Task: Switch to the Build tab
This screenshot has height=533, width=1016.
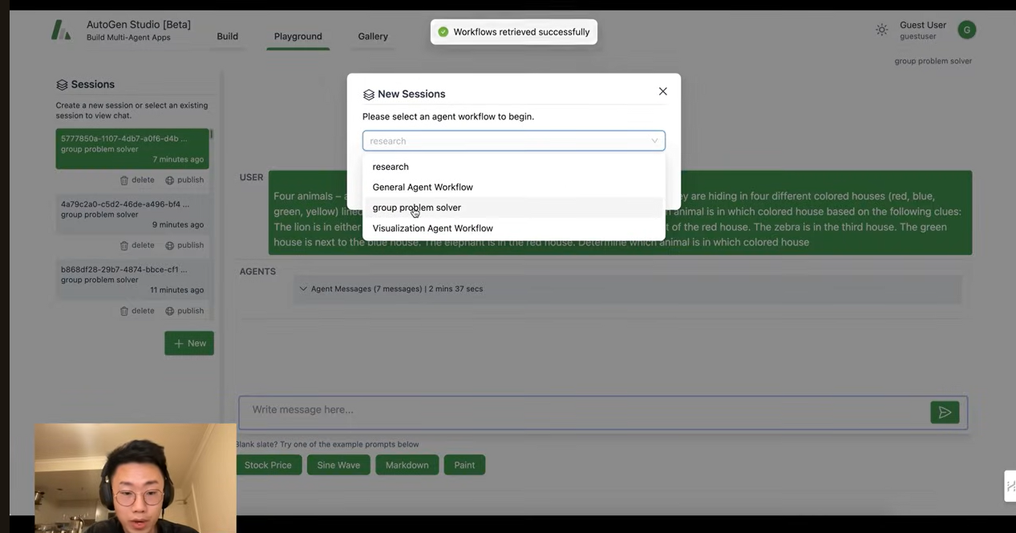Action: click(227, 36)
